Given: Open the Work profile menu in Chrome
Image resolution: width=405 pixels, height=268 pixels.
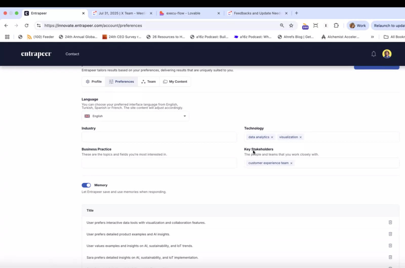Looking at the screenshot, I should tap(358, 26).
